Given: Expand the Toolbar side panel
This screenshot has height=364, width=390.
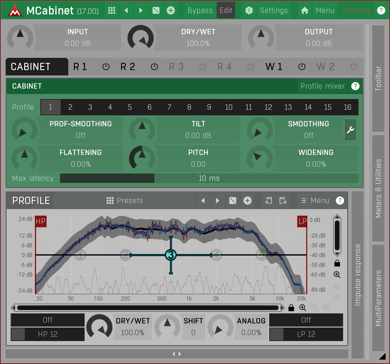Looking at the screenshot, I should click(x=378, y=79).
